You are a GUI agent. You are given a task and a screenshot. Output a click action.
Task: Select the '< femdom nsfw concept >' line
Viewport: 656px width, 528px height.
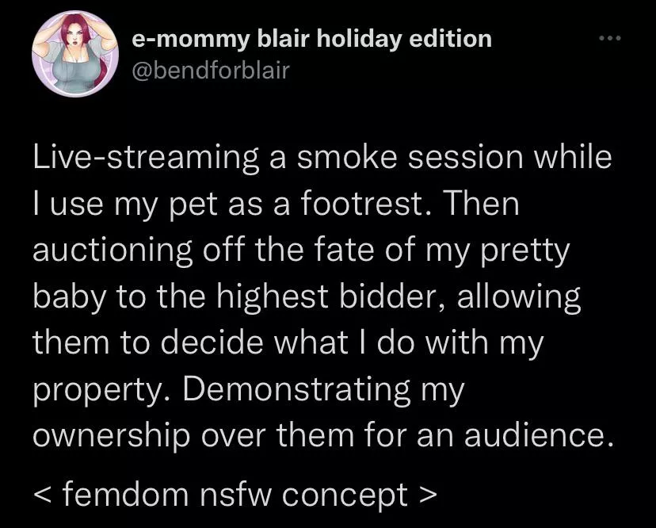pyautogui.click(x=234, y=494)
